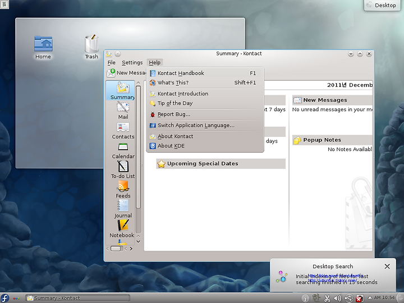Screen dimensions: 404x303
Task: Open the pushpin notes icon below Notebook
Action: 122,242
